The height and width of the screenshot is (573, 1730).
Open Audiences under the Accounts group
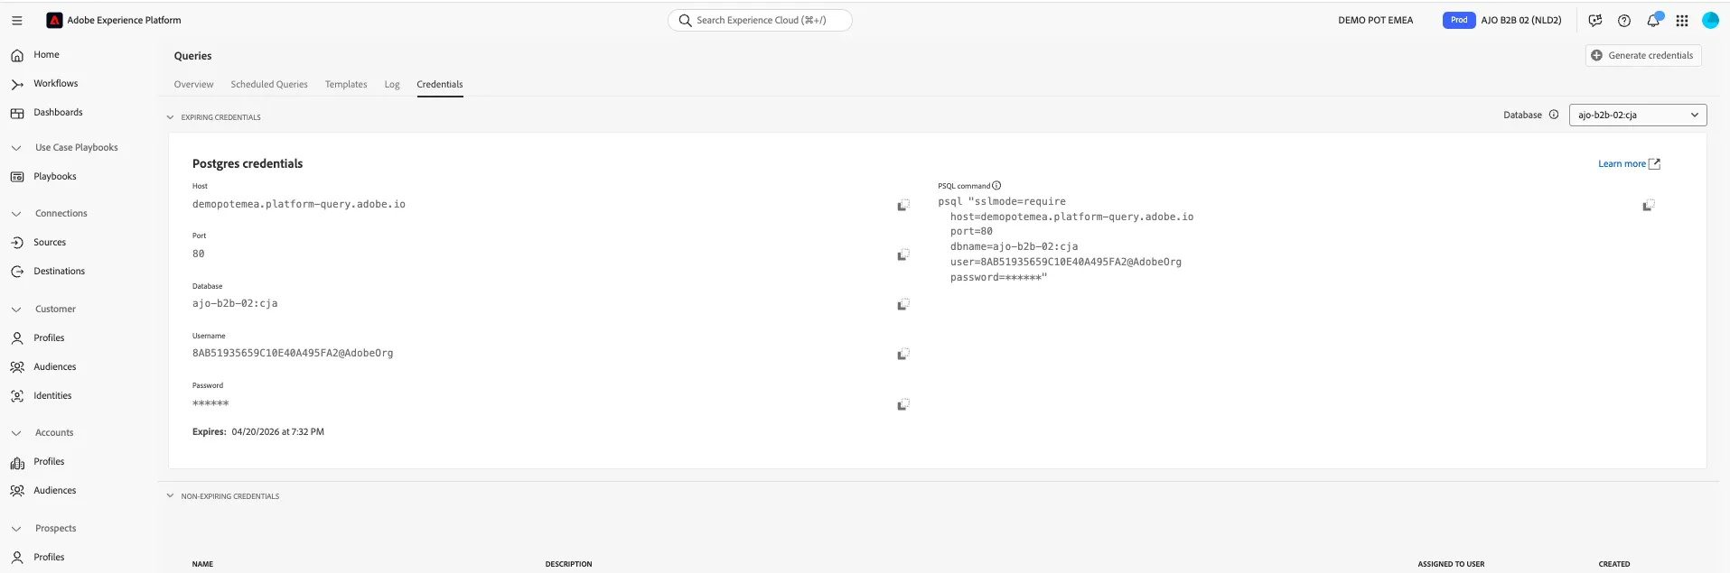pos(54,491)
